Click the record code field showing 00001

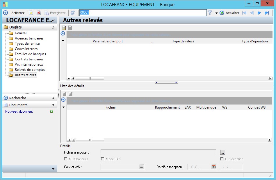coord(143,12)
